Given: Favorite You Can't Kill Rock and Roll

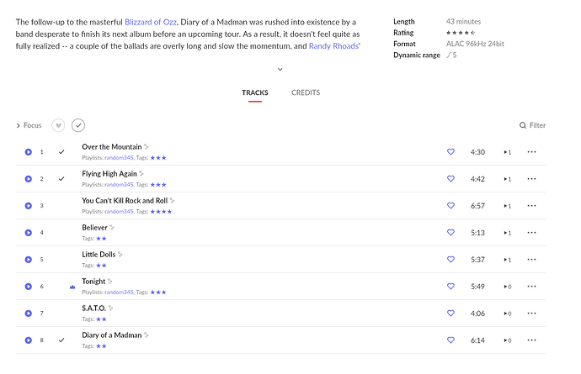Looking at the screenshot, I should (450, 205).
